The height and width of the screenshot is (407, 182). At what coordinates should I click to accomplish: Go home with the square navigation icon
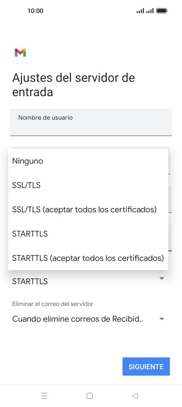pyautogui.click(x=90, y=396)
